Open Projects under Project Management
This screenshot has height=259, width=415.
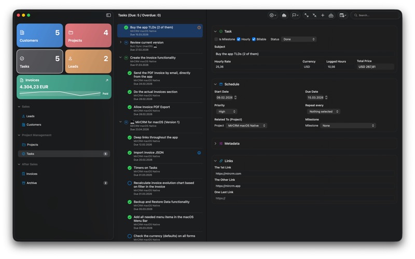[x=64, y=145]
